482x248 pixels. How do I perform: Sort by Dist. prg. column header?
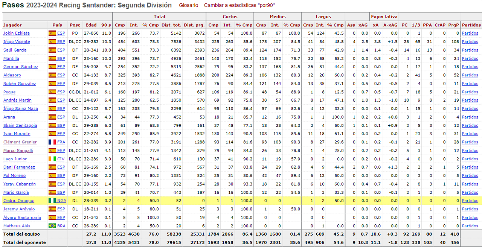(194, 25)
